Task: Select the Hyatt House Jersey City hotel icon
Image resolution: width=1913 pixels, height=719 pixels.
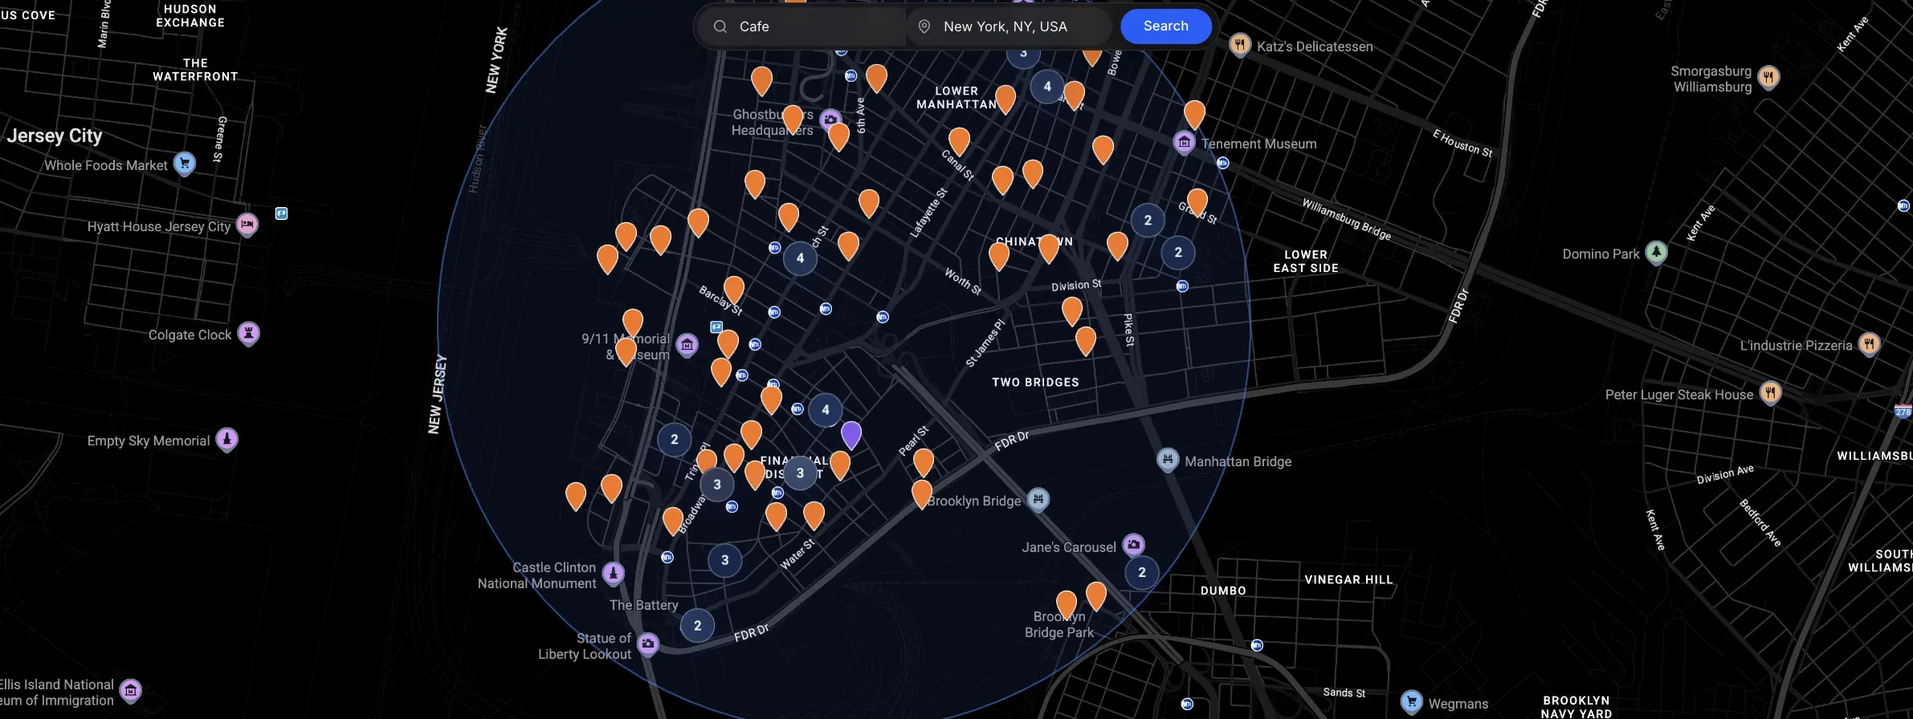Action: [x=247, y=225]
